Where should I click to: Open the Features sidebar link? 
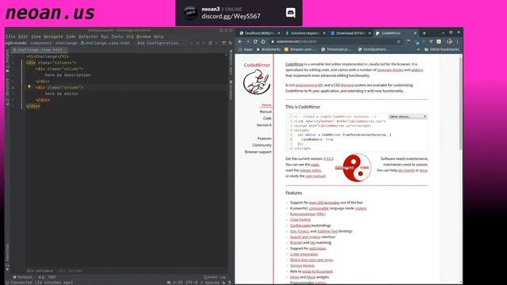click(x=265, y=139)
